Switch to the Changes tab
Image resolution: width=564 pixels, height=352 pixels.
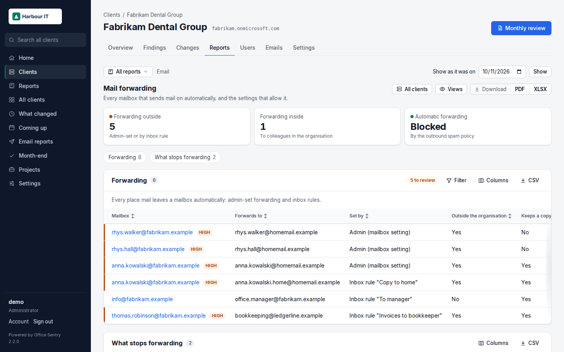(188, 48)
